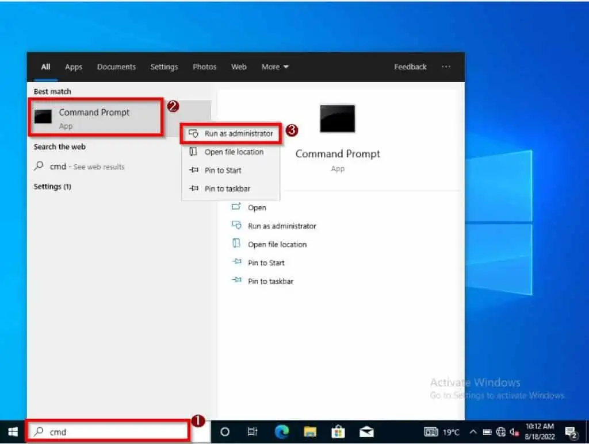Switch to the Web search tab

[239, 67]
